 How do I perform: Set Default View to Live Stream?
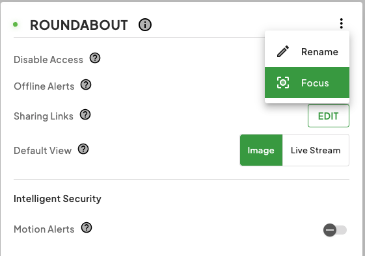pos(316,150)
